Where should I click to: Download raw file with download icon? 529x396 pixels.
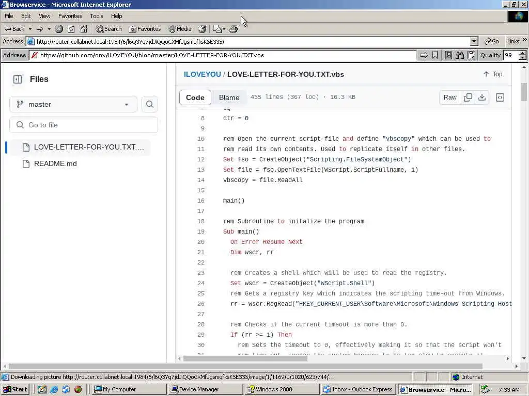pos(482,97)
